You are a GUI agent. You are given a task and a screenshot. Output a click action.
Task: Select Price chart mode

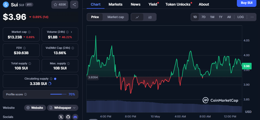pos(95,17)
